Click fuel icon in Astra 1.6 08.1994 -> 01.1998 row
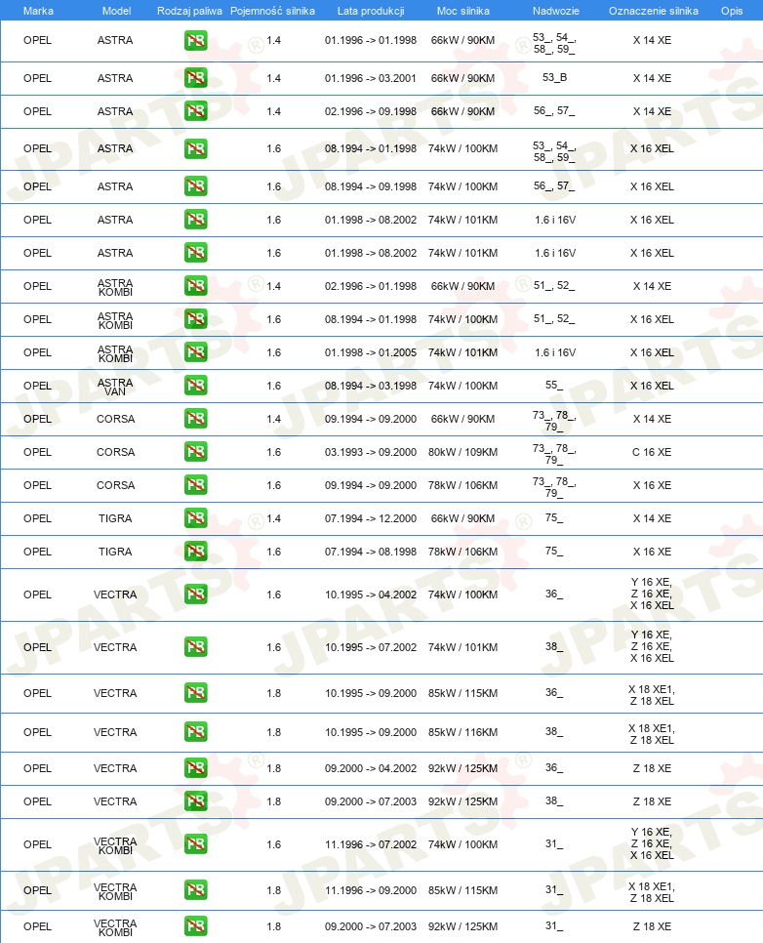Image resolution: width=763 pixels, height=943 pixels. coord(196,148)
